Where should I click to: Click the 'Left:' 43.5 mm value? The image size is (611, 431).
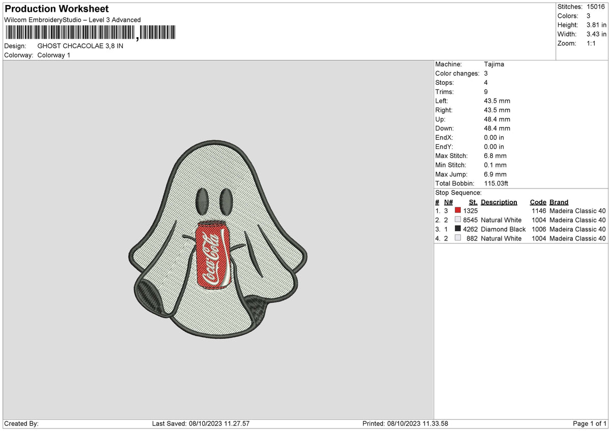click(x=497, y=101)
